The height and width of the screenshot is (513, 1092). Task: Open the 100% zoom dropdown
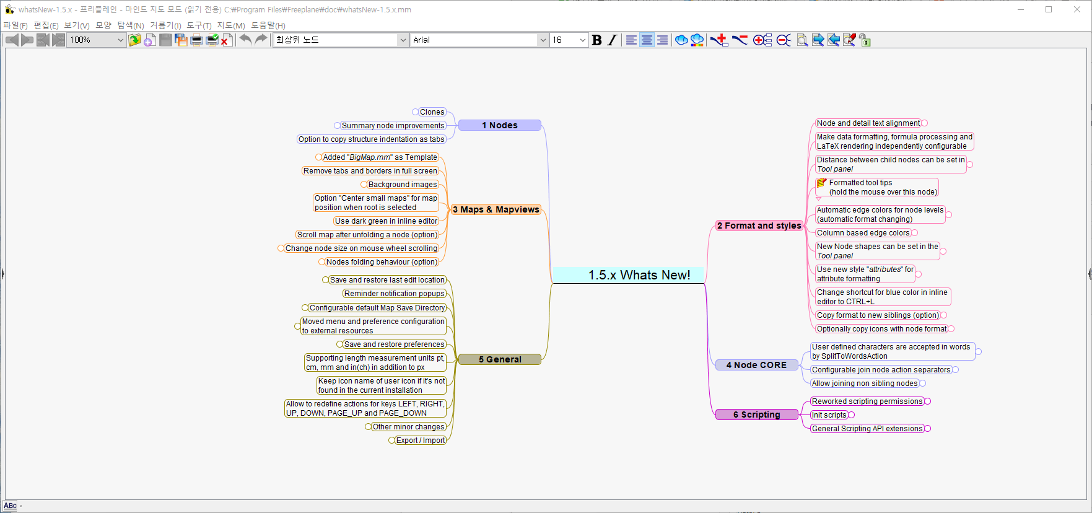coord(120,40)
